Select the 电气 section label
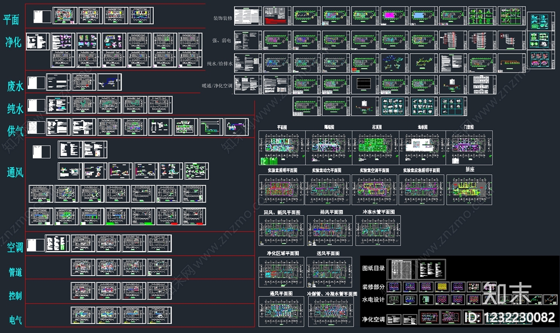 pyautogui.click(x=15, y=320)
